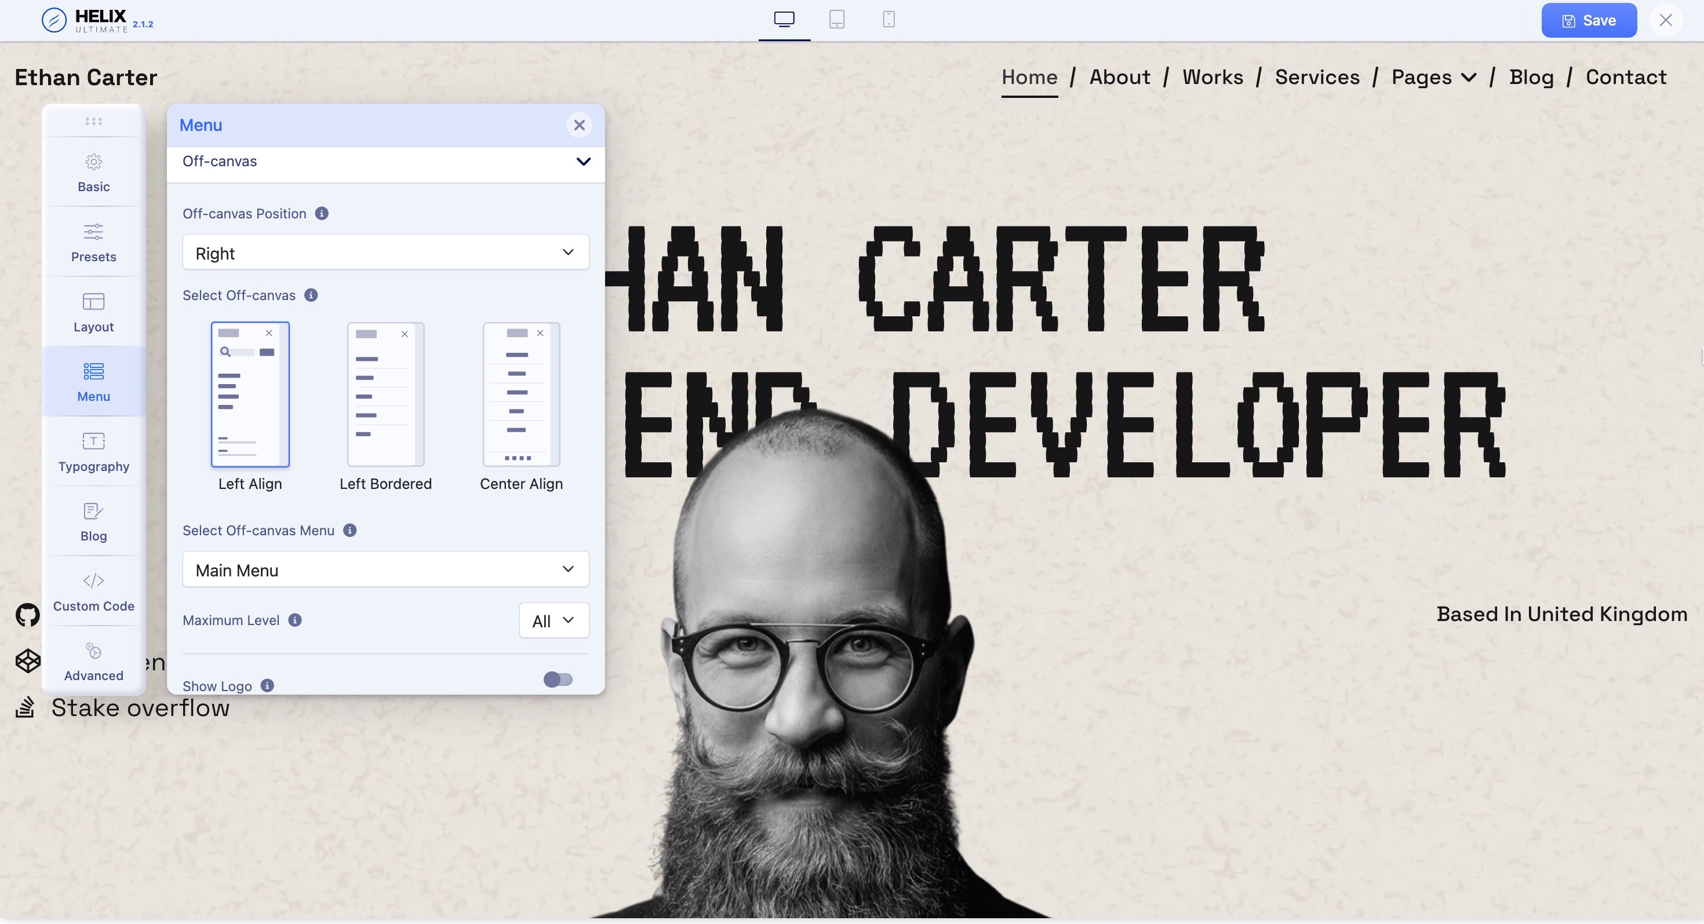
Task: Collapse the Off-canvas section header
Action: [385, 162]
